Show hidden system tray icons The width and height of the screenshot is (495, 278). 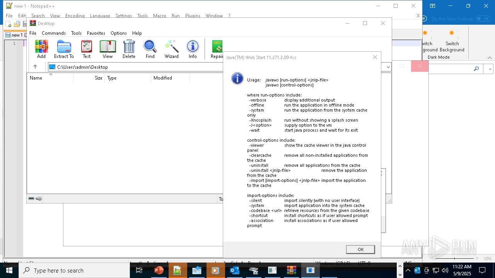pos(408,270)
